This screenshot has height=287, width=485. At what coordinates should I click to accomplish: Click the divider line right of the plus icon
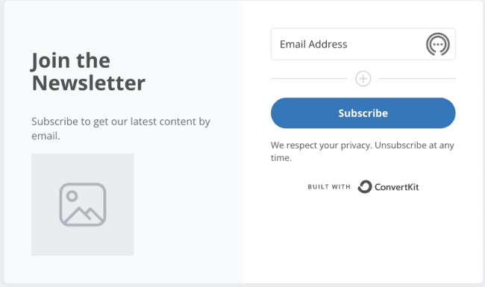(x=417, y=78)
